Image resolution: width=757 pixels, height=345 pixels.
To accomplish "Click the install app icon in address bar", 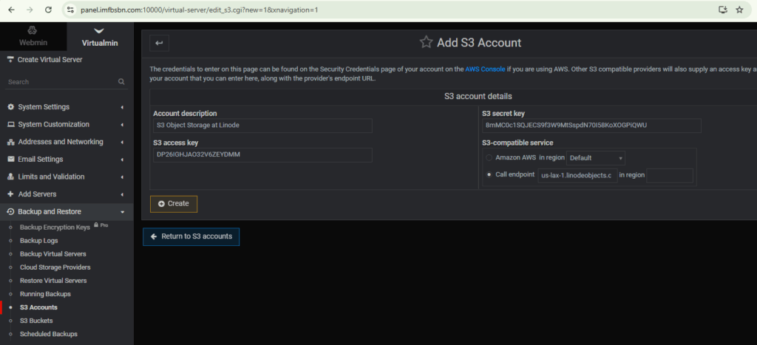I will (722, 10).
